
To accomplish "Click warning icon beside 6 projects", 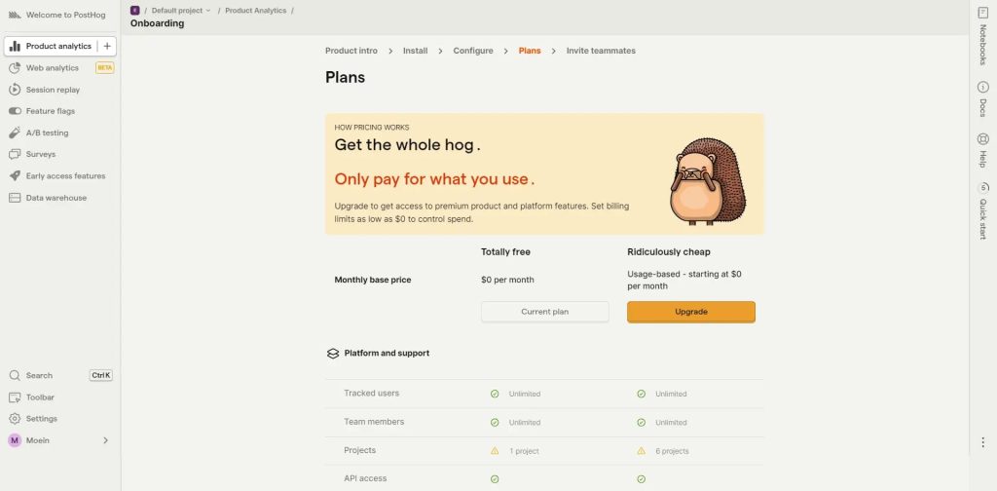I will pos(641,451).
